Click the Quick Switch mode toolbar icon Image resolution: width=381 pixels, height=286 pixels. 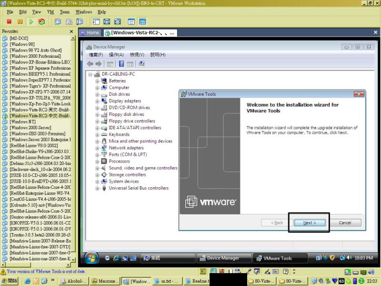(x=117, y=21)
